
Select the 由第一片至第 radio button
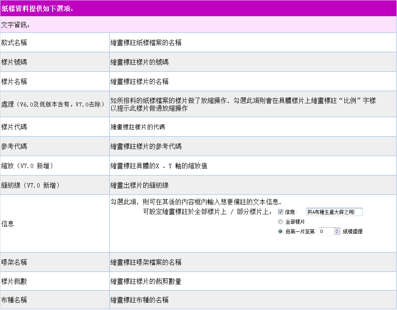pyautogui.click(x=280, y=232)
